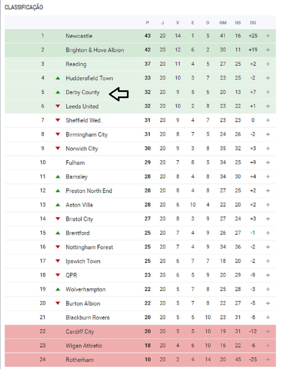Expand Rotherham row plus sign
283x369 pixels.
268,360
